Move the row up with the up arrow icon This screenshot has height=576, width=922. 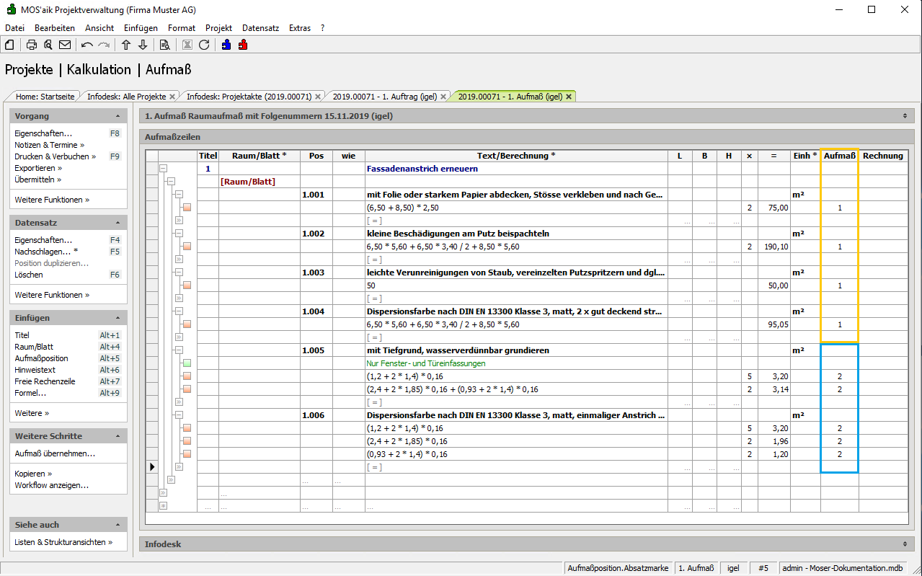pos(126,45)
